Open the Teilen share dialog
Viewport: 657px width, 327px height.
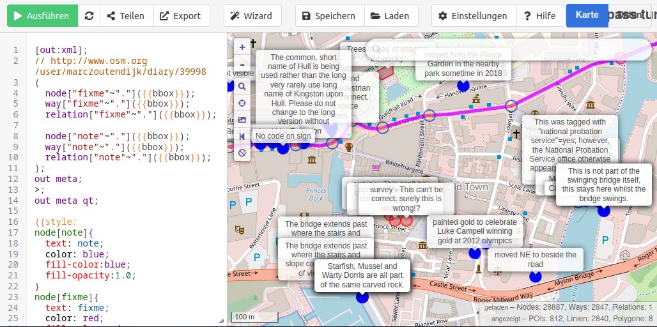tap(127, 16)
